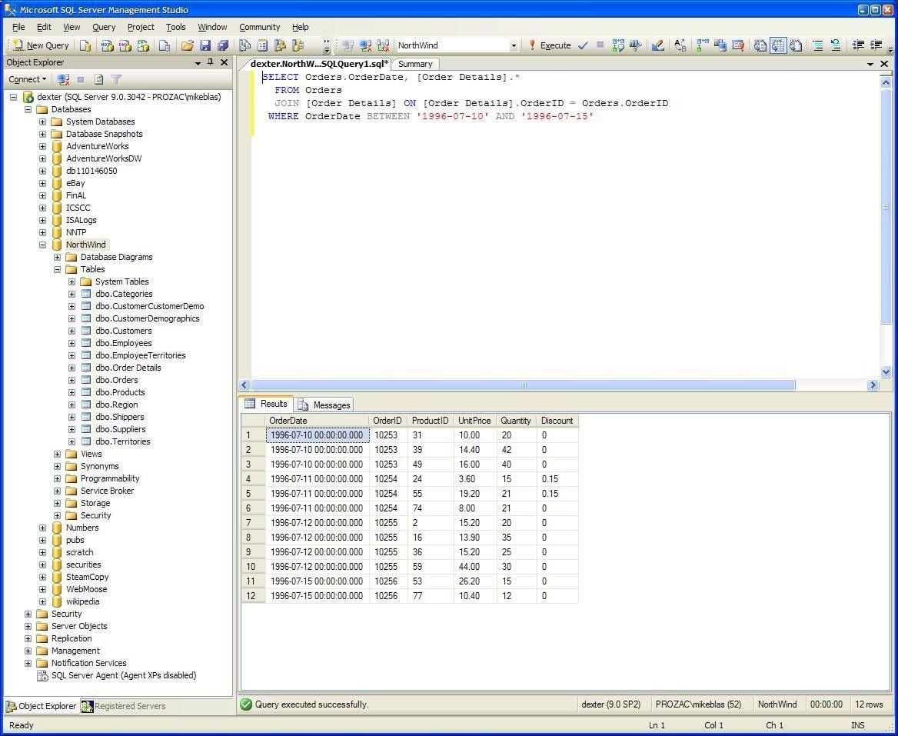
Task: Collapse the Tables folder node
Action: coord(57,269)
